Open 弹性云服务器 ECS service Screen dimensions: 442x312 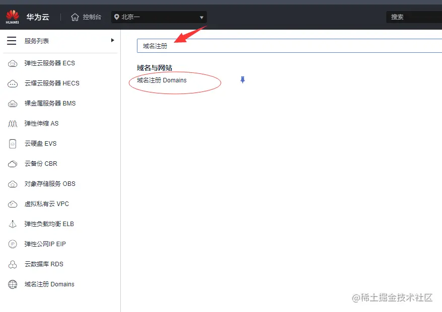coord(50,63)
